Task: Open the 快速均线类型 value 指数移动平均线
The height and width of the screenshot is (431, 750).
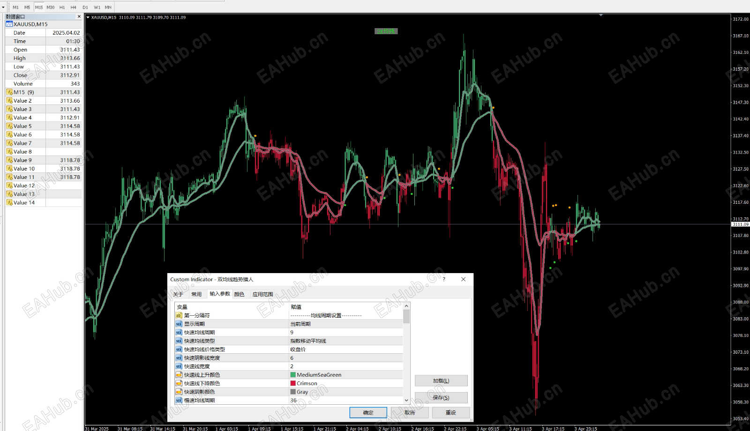Action: (346, 341)
